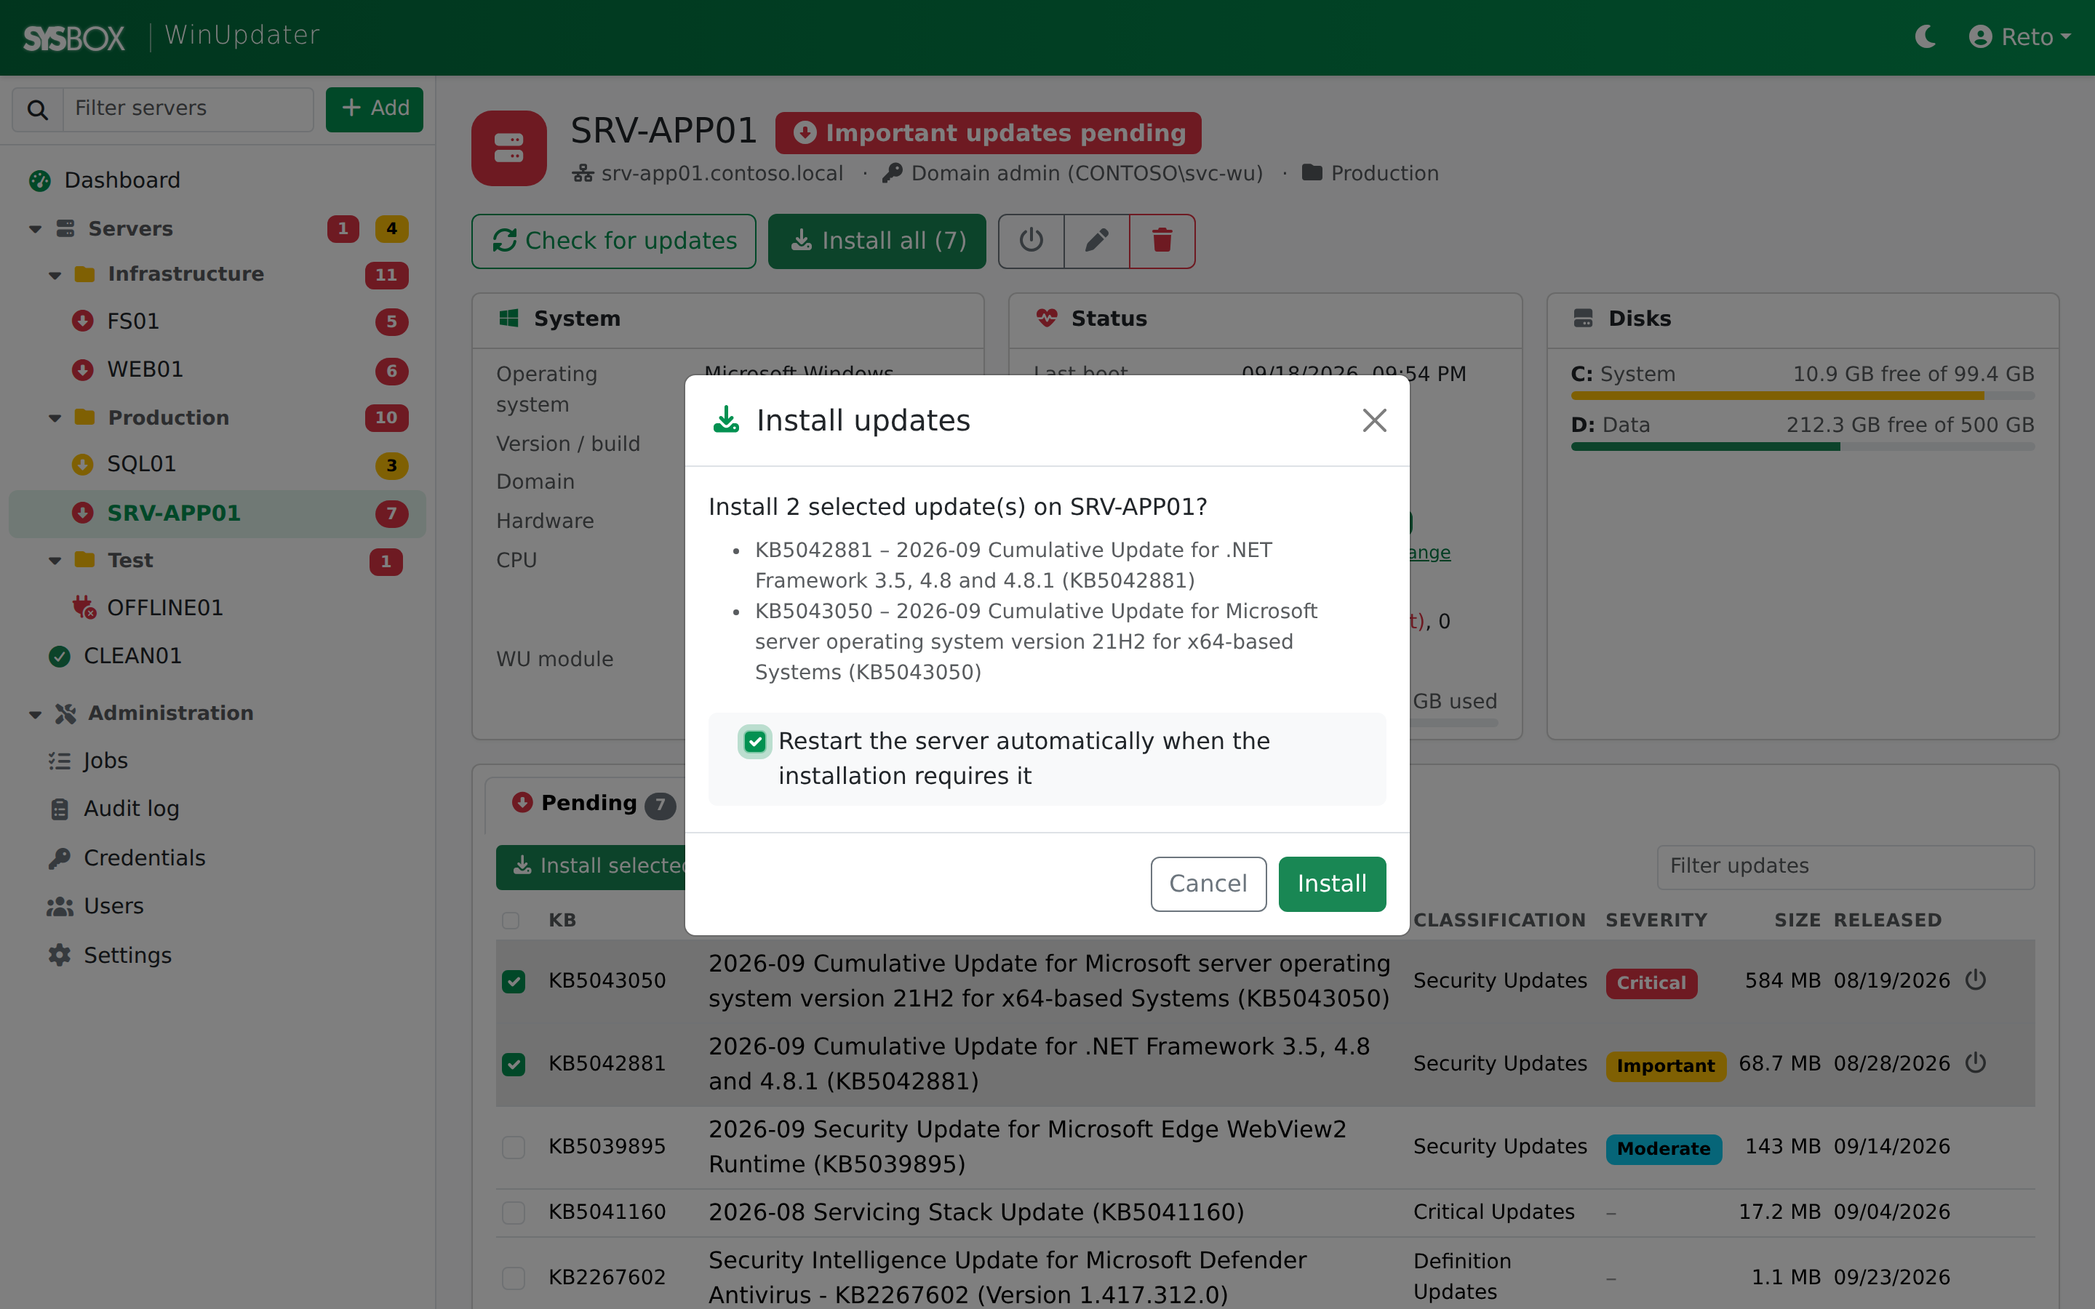Viewport: 2095px width, 1309px height.
Task: Click the reboot-required icon on KB5043050 row
Action: [1976, 980]
